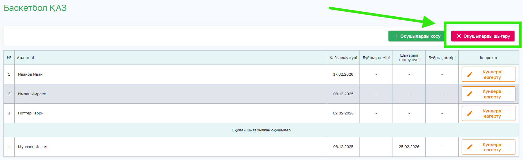Click plus icon on Оқушыларды қосу

(x=396, y=36)
